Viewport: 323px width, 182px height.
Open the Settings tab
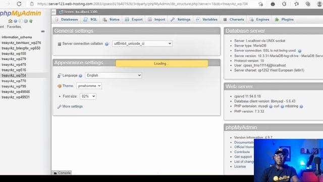pyautogui.click(x=181, y=19)
